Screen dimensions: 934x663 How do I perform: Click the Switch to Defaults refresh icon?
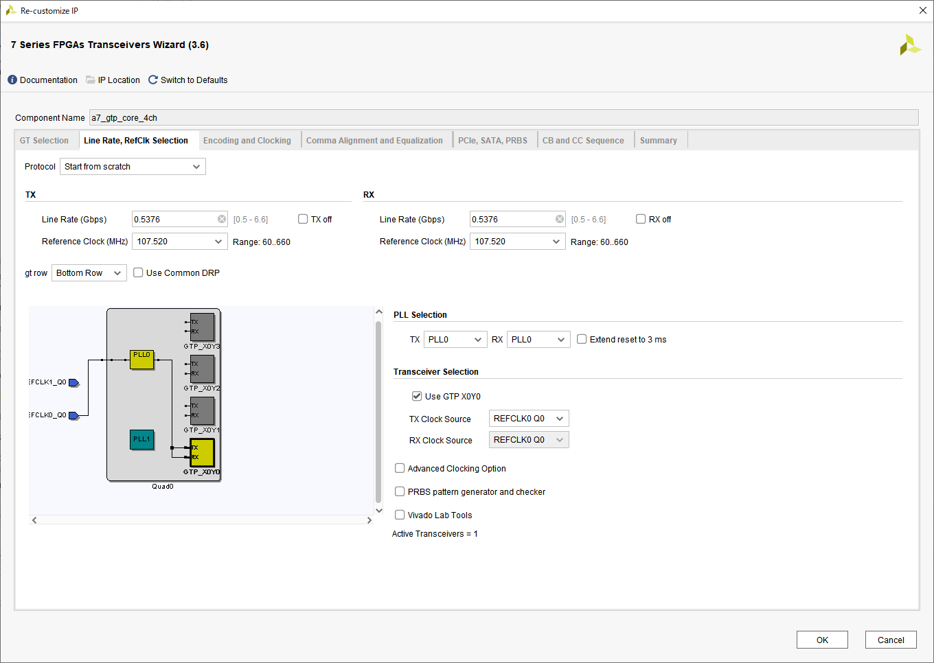pos(153,80)
